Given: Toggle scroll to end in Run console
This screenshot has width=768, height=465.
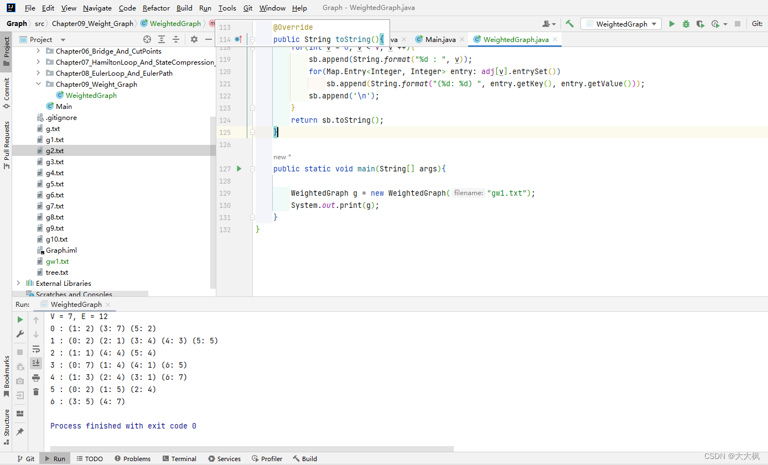Looking at the screenshot, I should tap(36, 363).
